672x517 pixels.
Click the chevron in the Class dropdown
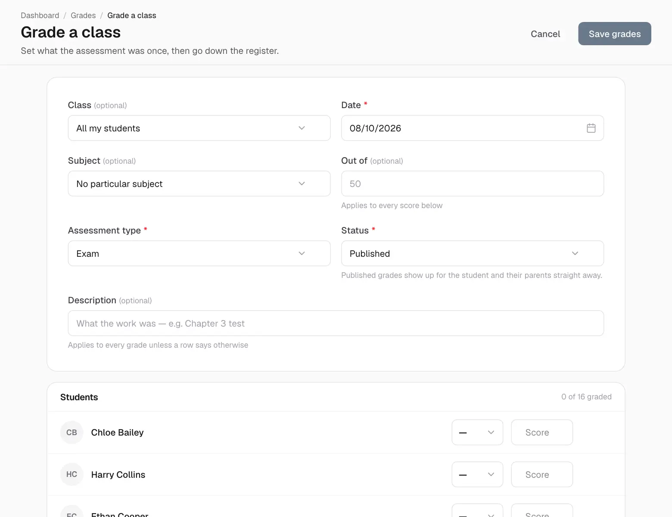point(302,128)
